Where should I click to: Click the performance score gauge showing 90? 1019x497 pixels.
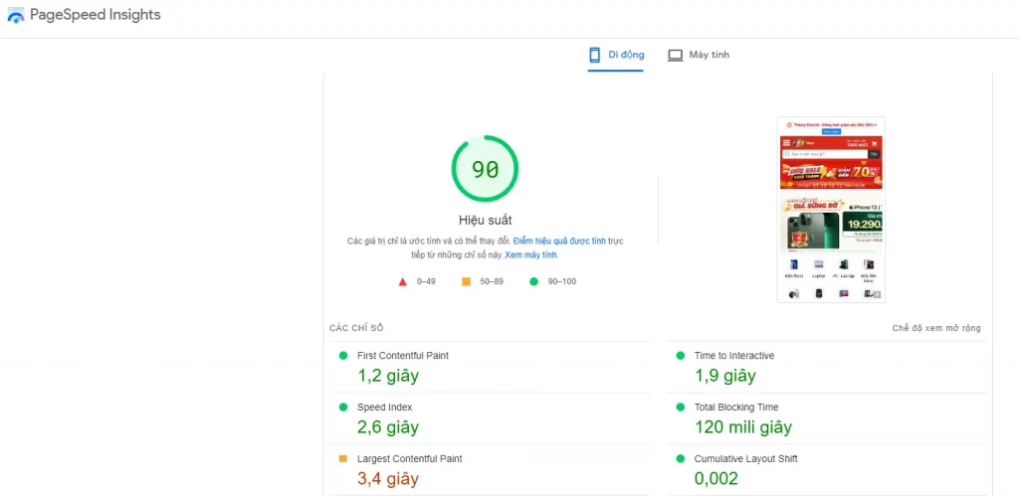[x=485, y=170]
